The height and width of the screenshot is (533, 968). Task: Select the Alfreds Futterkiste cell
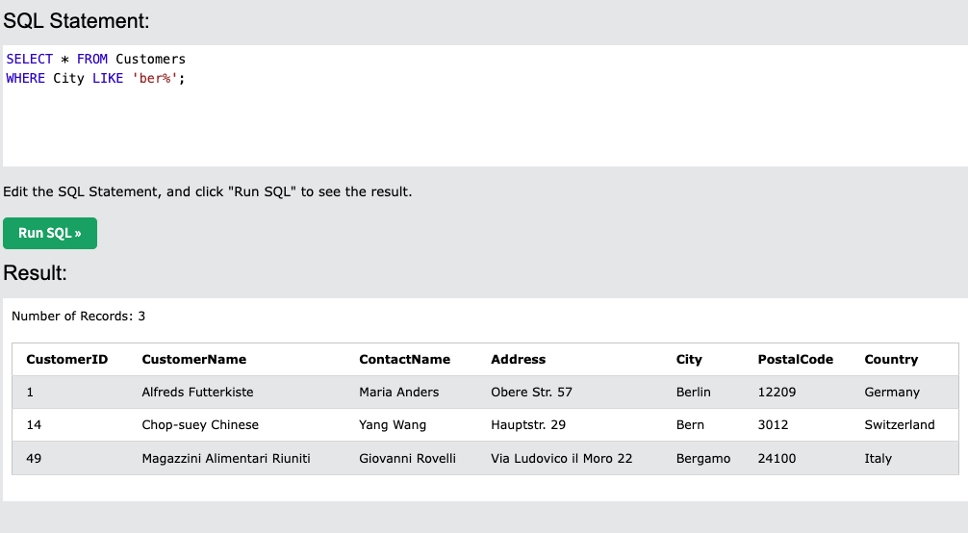(197, 393)
